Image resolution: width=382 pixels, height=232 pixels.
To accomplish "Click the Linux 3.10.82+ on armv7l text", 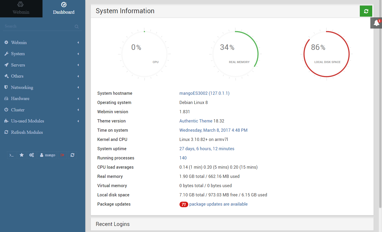I will click(x=204, y=139).
